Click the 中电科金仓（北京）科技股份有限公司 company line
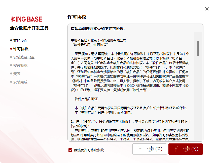Viewport: 214px width, 163px height. [98, 40]
